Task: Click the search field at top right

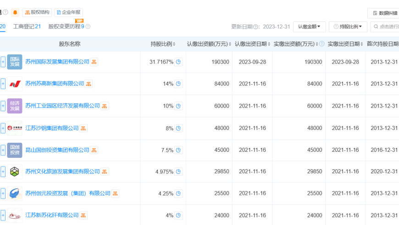Action: click(x=385, y=27)
